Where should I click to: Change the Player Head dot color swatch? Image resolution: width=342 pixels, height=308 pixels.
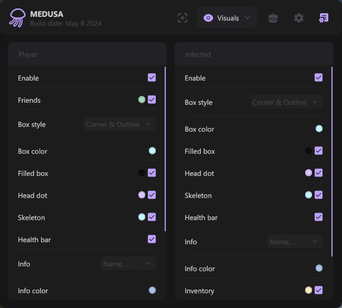(x=142, y=195)
